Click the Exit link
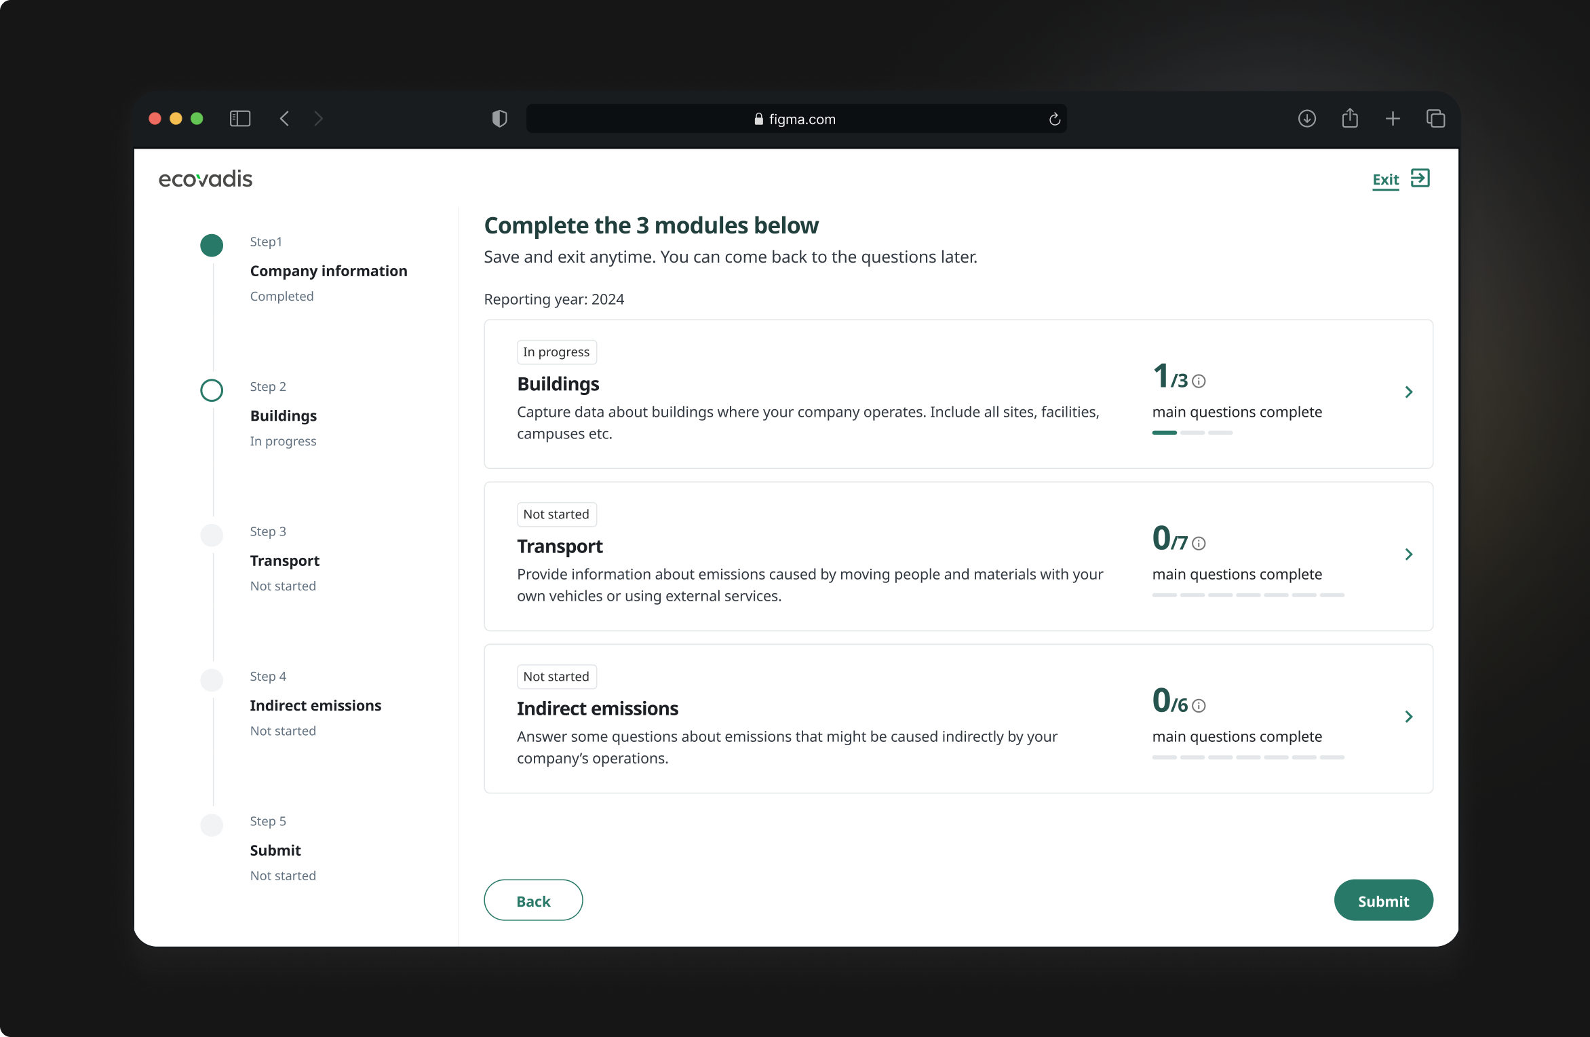The height and width of the screenshot is (1037, 1590). point(1385,180)
